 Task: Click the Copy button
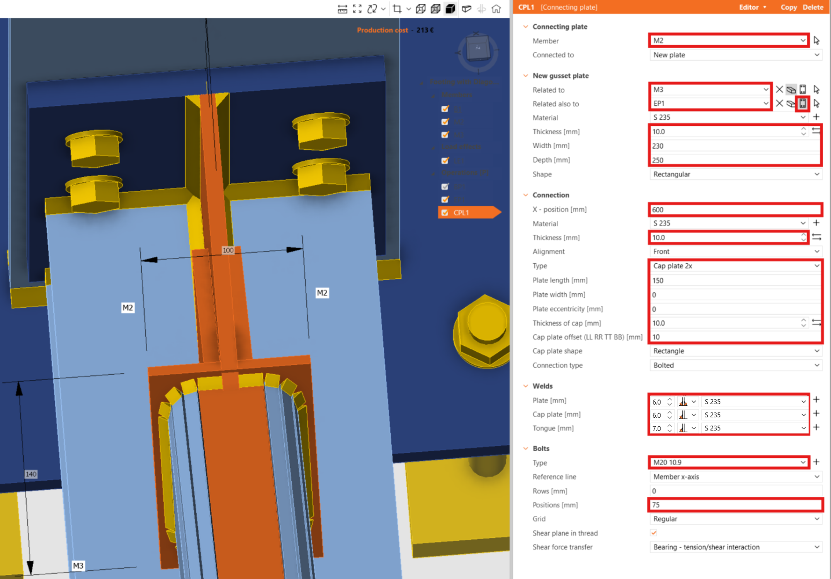tap(788, 7)
